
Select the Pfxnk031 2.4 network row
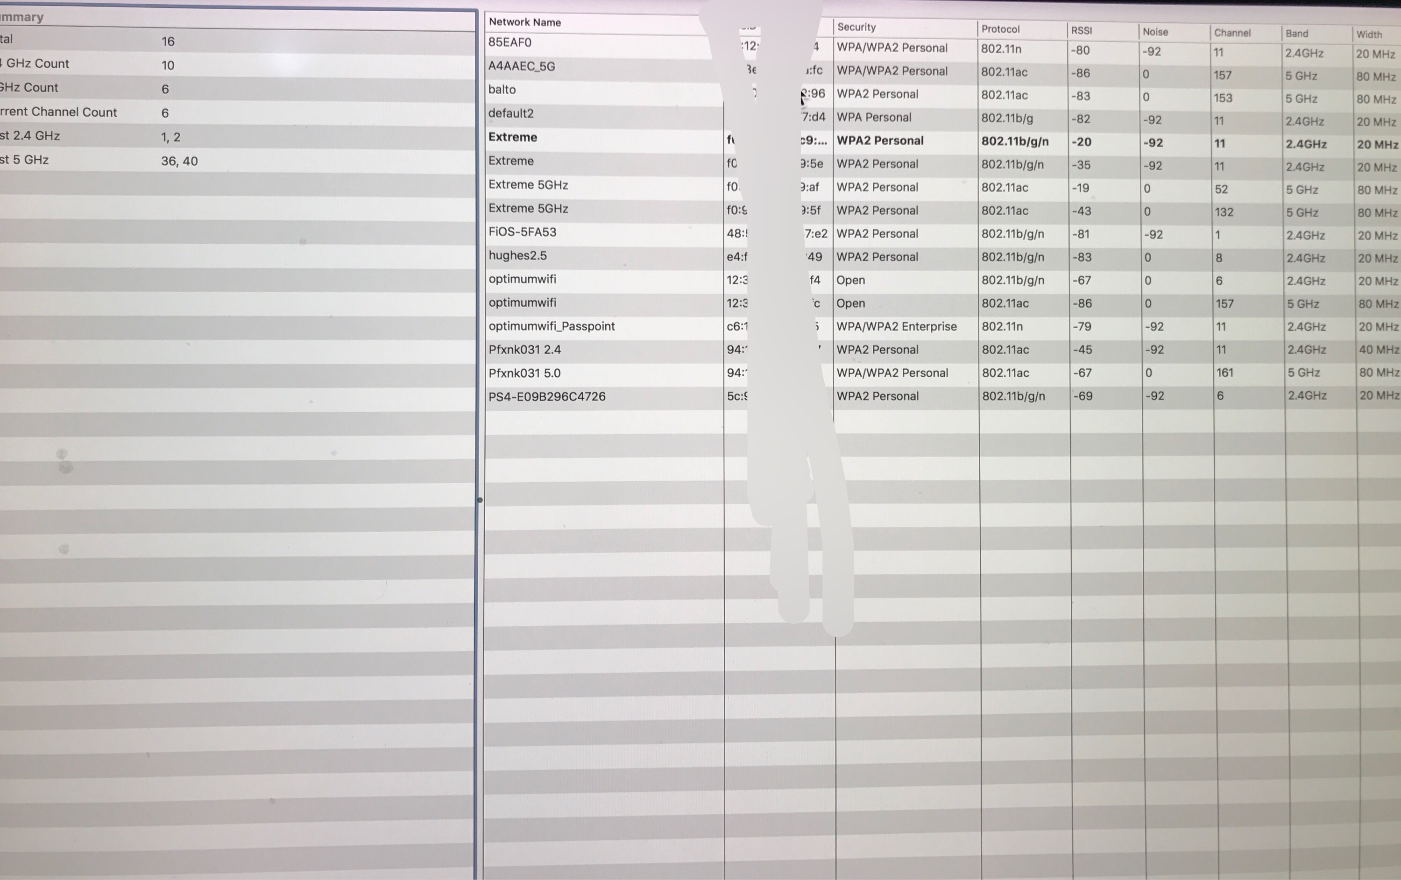[524, 350]
